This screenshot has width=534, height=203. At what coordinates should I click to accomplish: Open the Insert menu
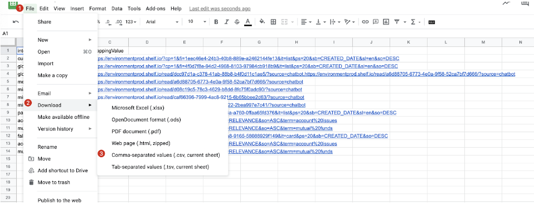[77, 8]
